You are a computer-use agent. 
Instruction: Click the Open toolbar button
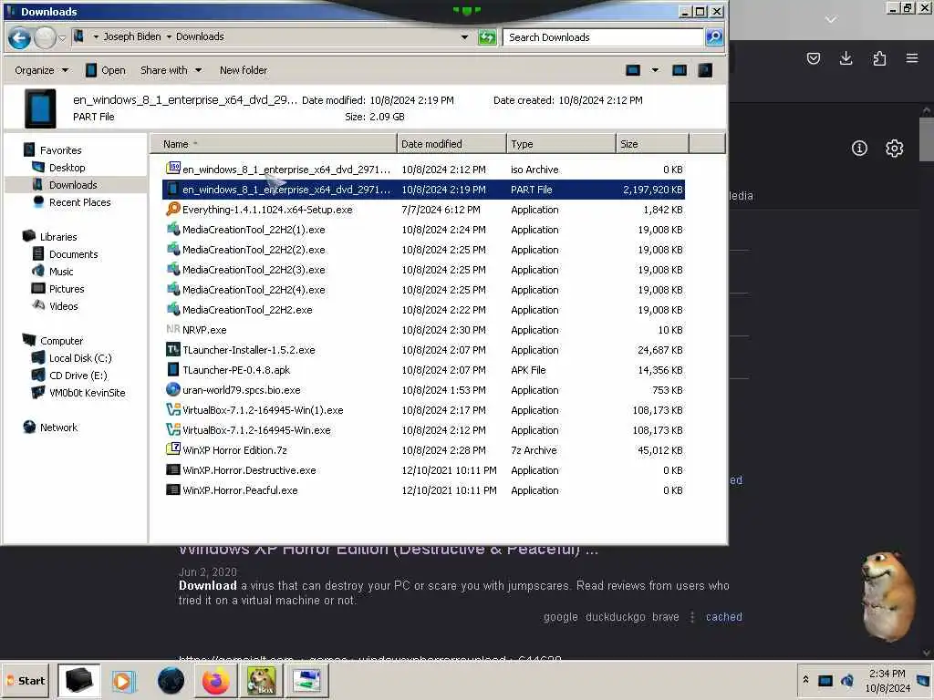coord(106,70)
